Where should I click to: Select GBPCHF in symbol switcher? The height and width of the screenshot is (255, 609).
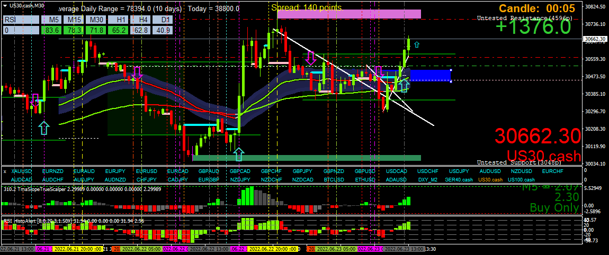click(x=271, y=171)
